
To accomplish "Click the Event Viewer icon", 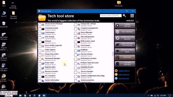I will (x=79, y=46).
